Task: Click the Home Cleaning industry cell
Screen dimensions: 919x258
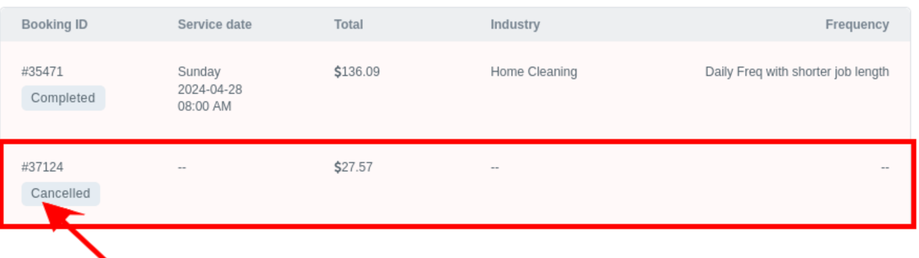Action: point(533,72)
